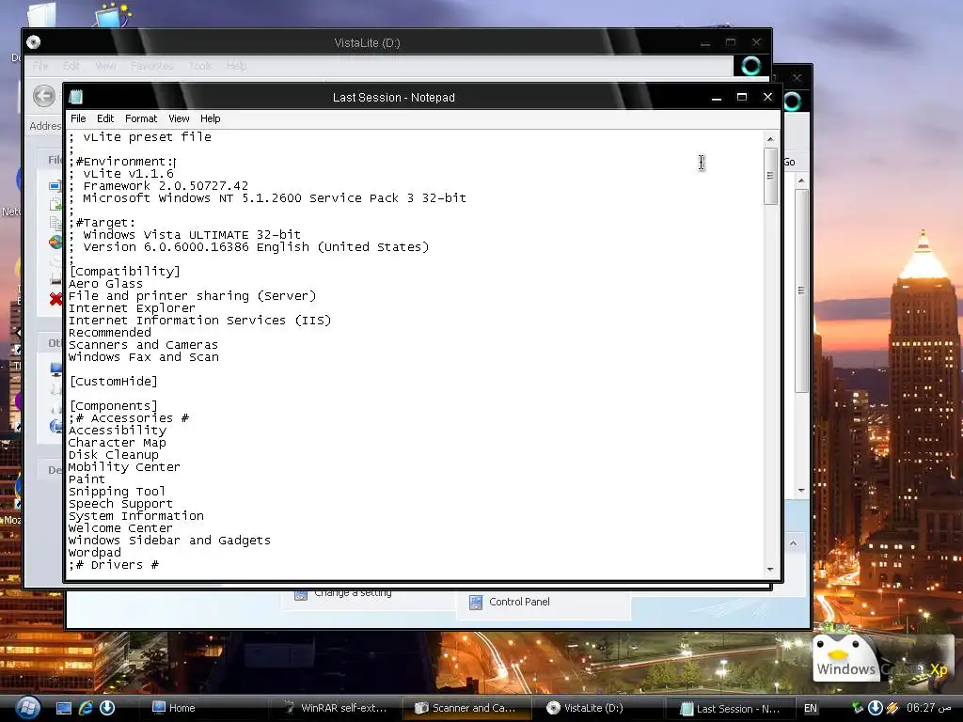The height and width of the screenshot is (722, 963).
Task: Click scroll up arrow in back window scrollbar
Action: point(801,180)
